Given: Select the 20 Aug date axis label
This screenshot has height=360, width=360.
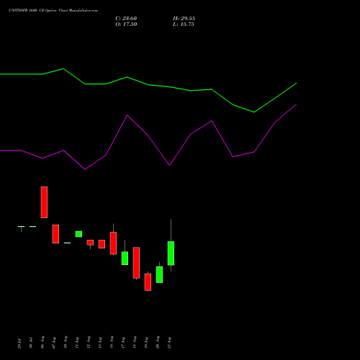Looking at the screenshot, I should 158,343.
